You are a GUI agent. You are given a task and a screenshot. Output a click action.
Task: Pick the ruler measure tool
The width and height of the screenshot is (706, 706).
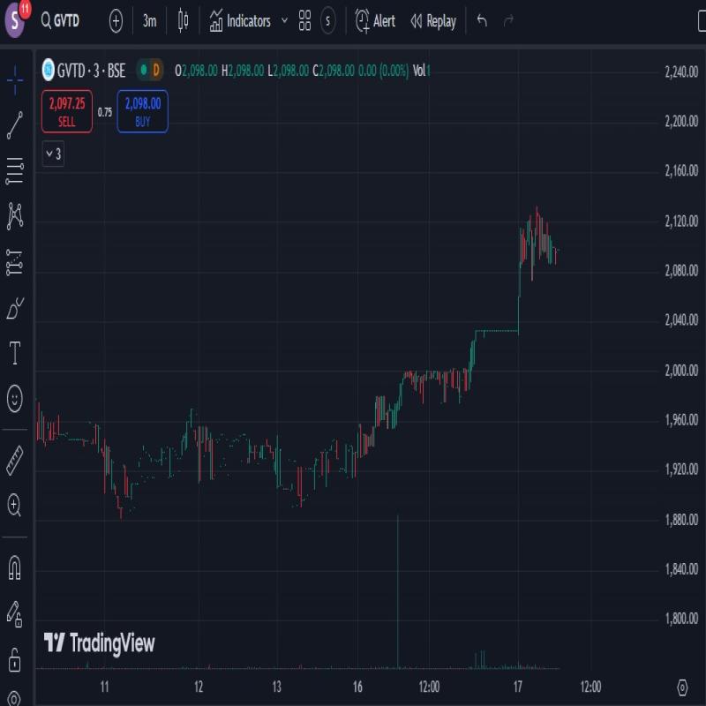(15, 460)
